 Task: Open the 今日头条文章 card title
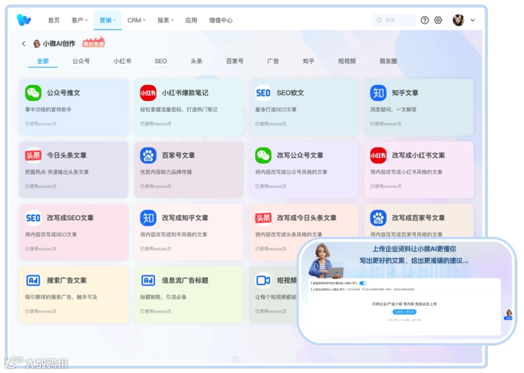[67, 155]
